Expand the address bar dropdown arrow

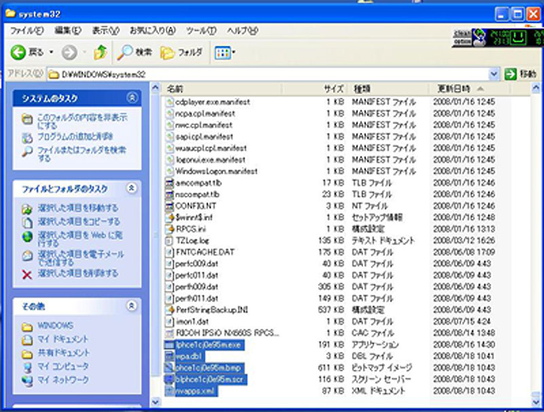(494, 73)
